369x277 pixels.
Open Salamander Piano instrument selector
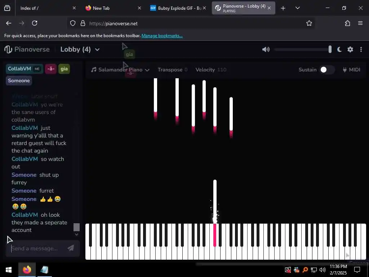[x=120, y=70]
